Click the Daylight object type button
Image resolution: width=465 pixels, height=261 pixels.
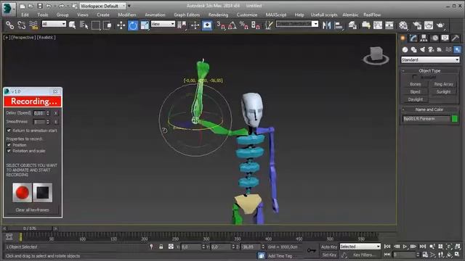[415, 99]
